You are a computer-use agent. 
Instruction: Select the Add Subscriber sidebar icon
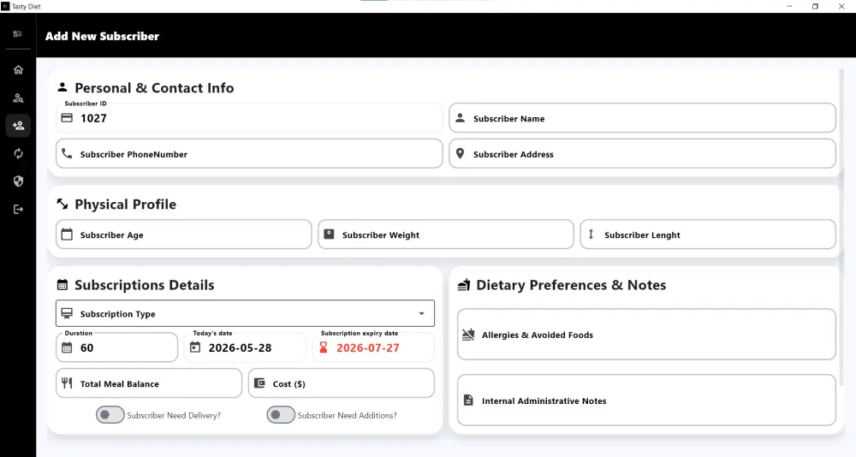(18, 126)
